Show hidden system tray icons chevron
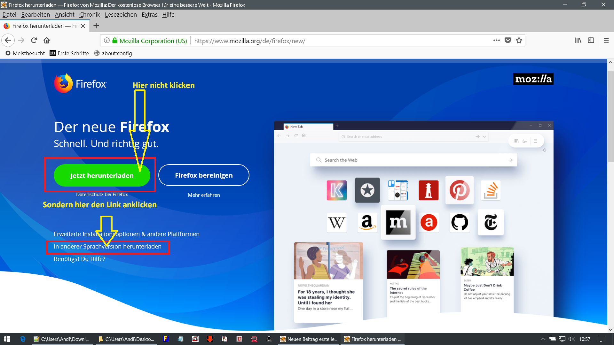The image size is (614, 345). click(543, 339)
